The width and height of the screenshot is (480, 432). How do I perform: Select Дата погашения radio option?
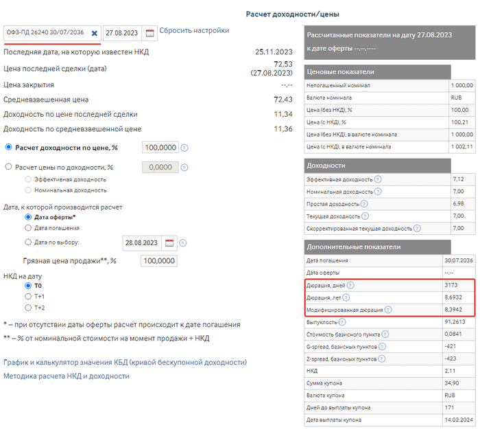click(28, 227)
